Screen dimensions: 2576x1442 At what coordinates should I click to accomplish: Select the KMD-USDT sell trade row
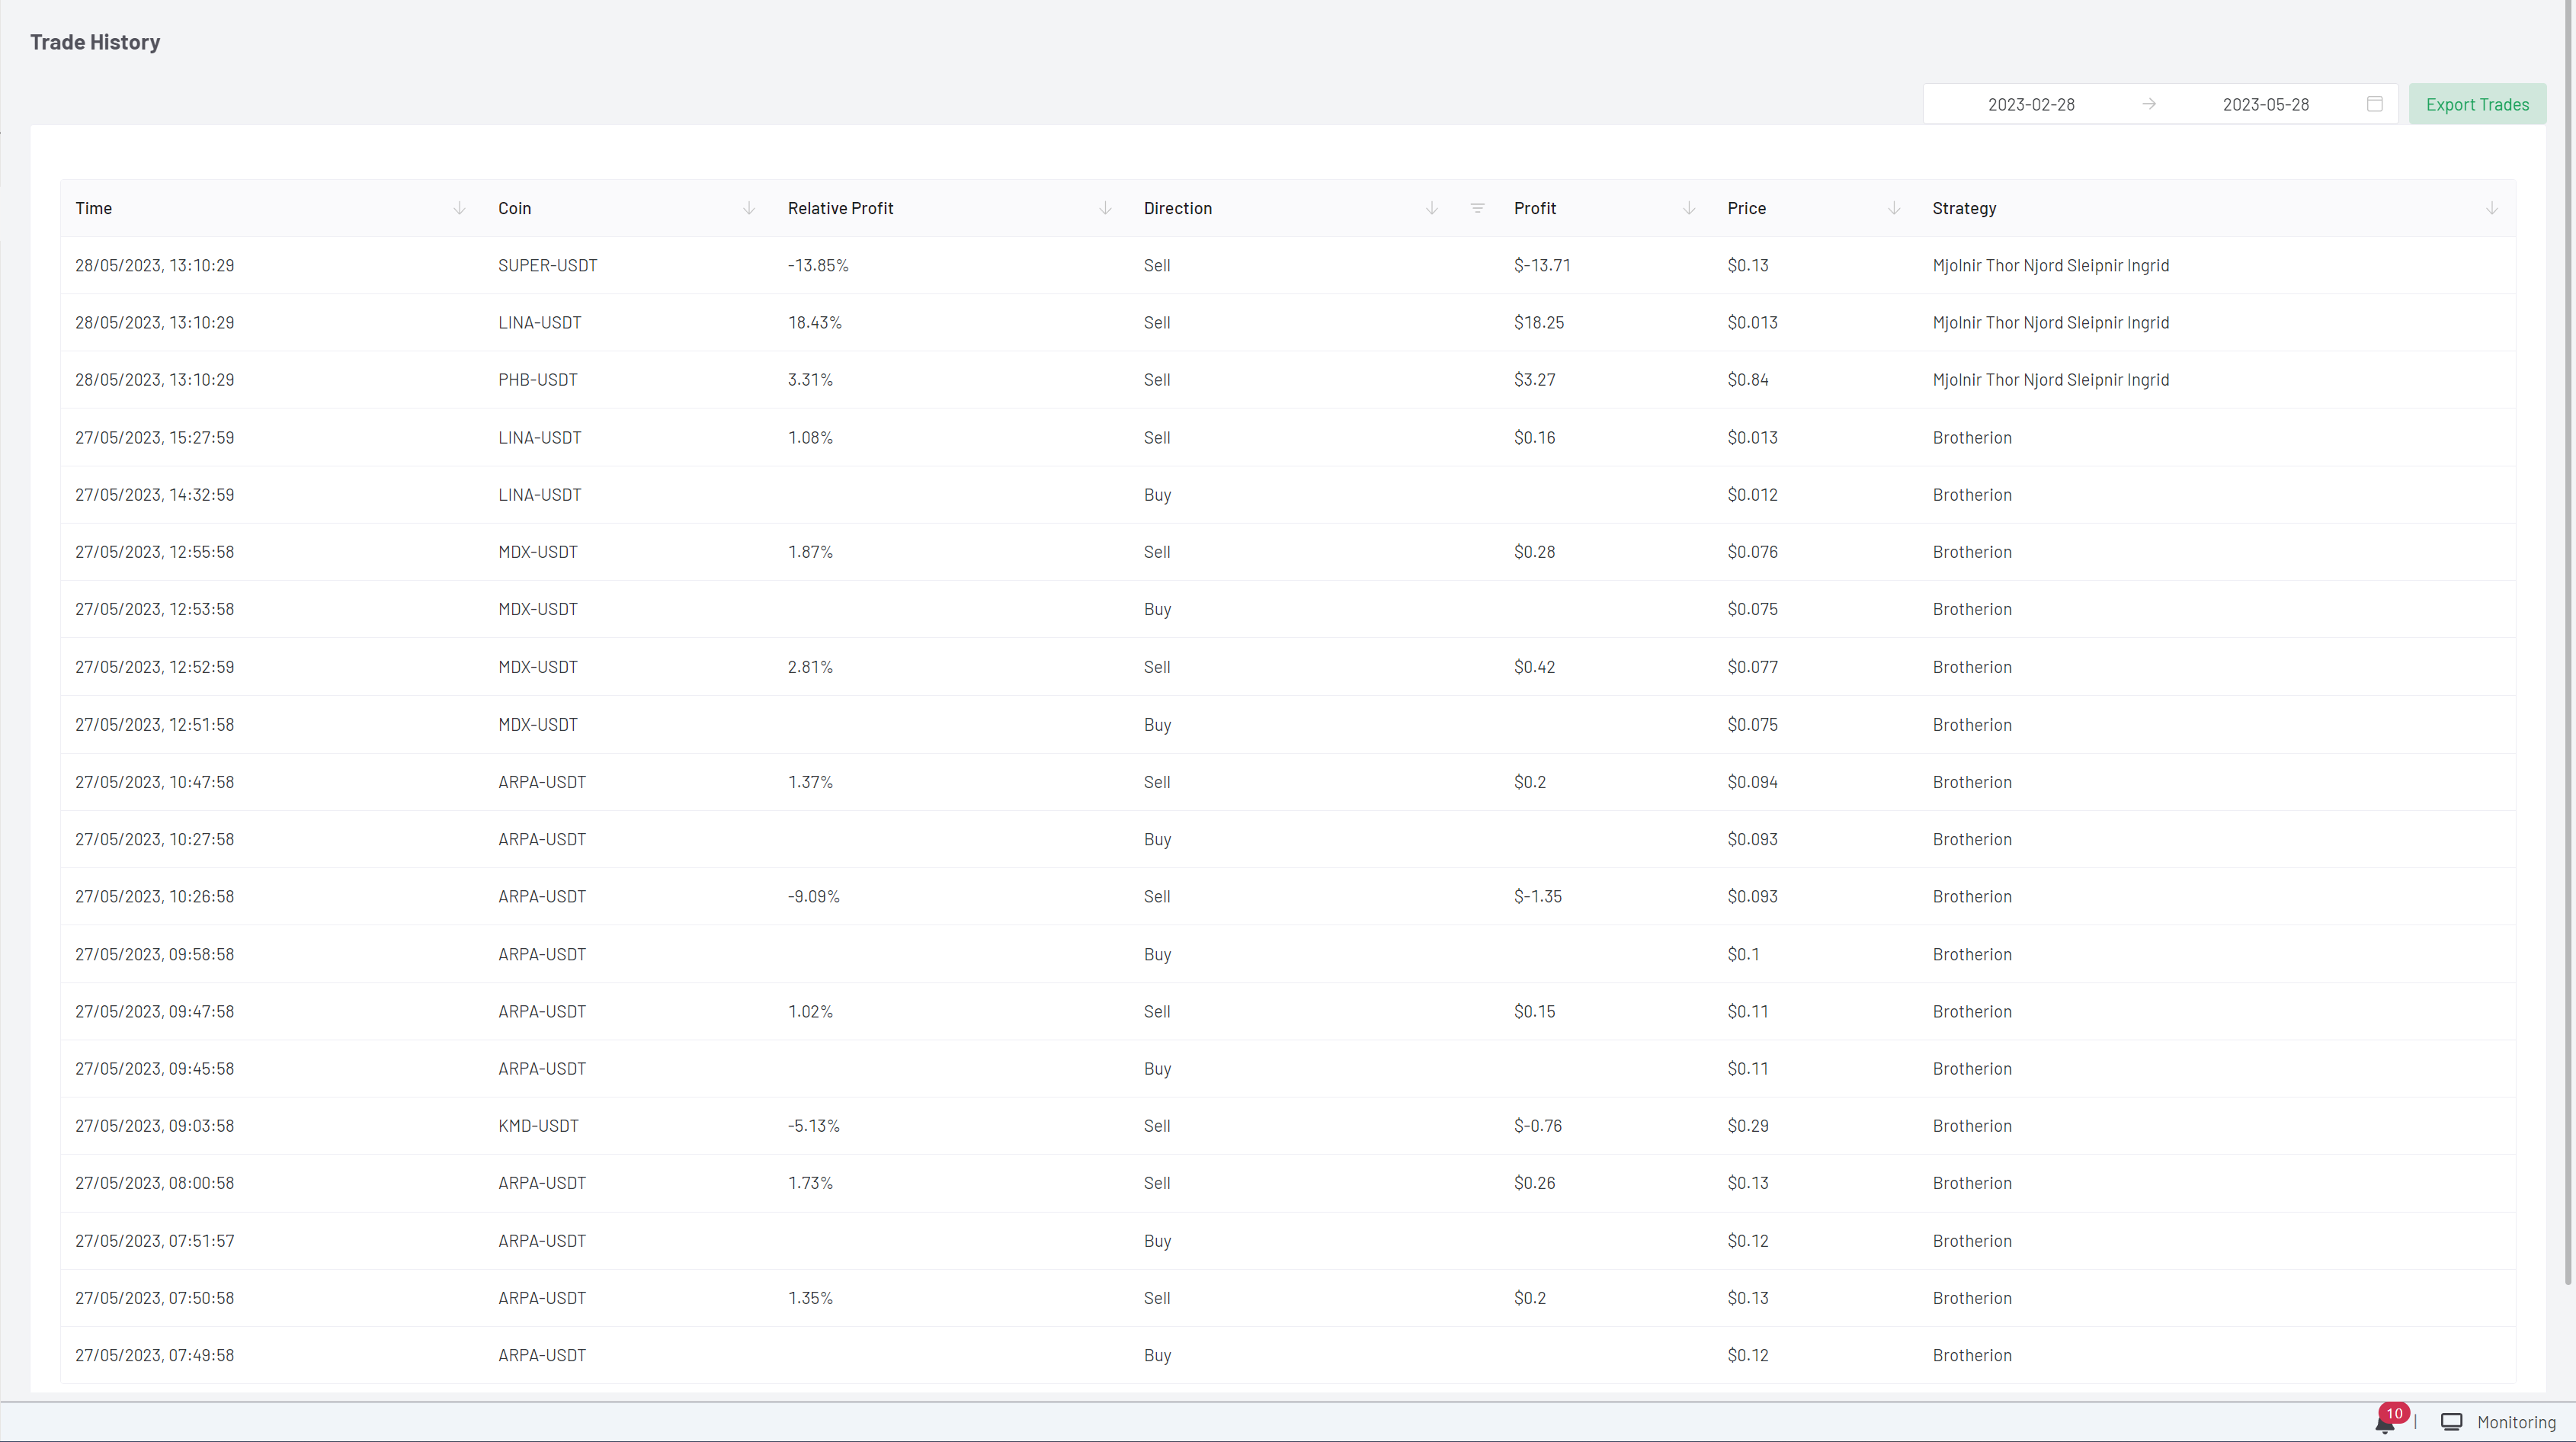[538, 1126]
